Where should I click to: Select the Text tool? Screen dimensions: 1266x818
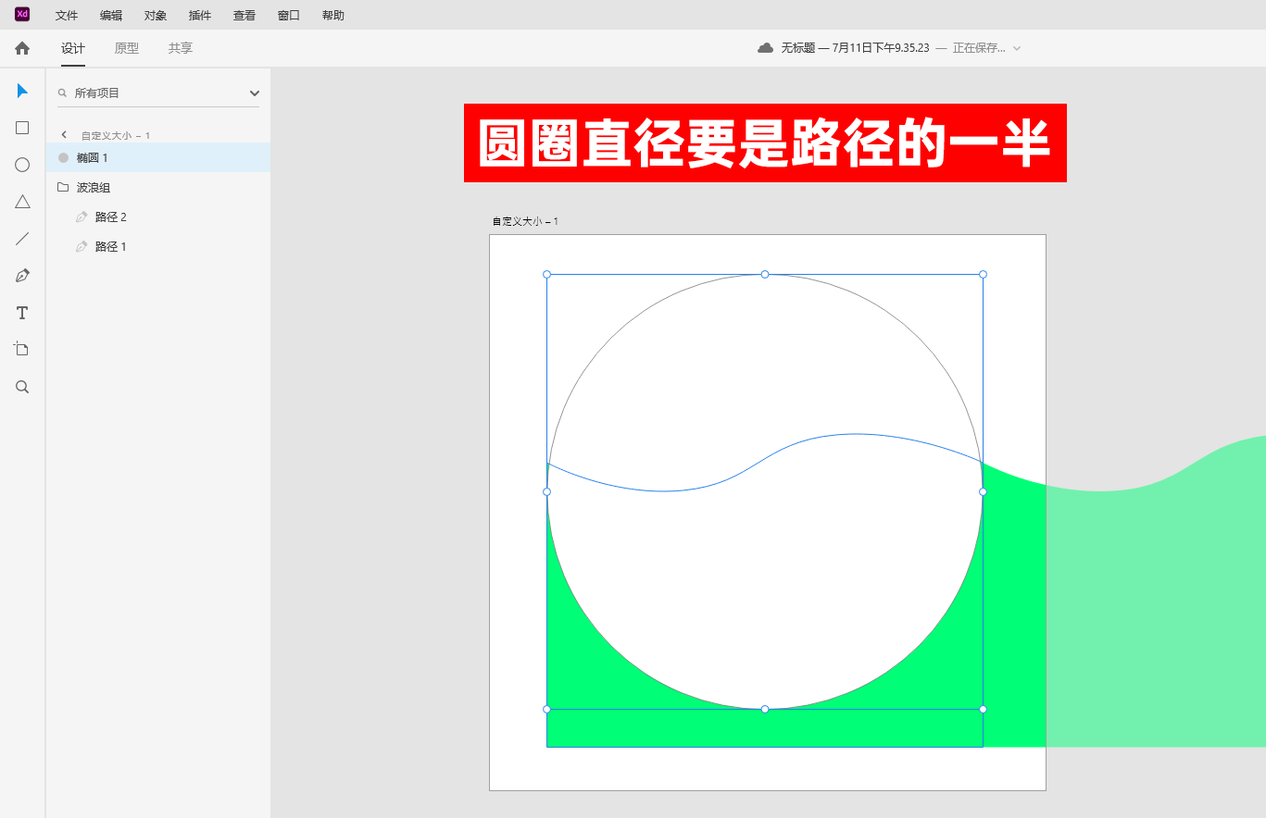click(22, 313)
